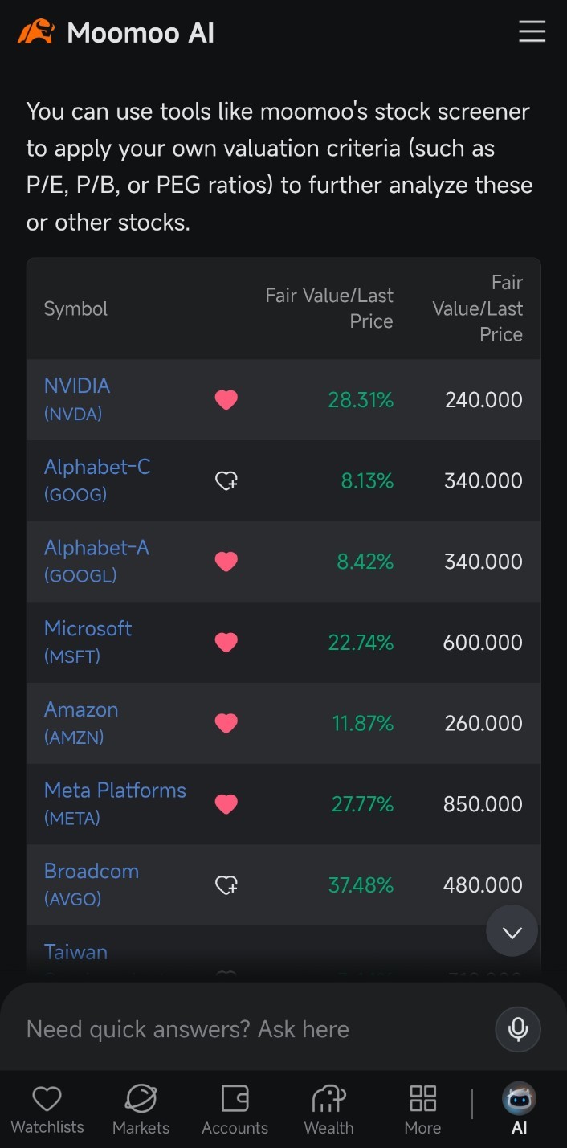Screen dimensions: 567x1148
Task: Toggle Meta Platforms favorite heart
Action: tap(226, 804)
